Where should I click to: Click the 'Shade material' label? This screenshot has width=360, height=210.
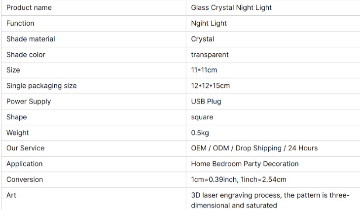coord(31,39)
